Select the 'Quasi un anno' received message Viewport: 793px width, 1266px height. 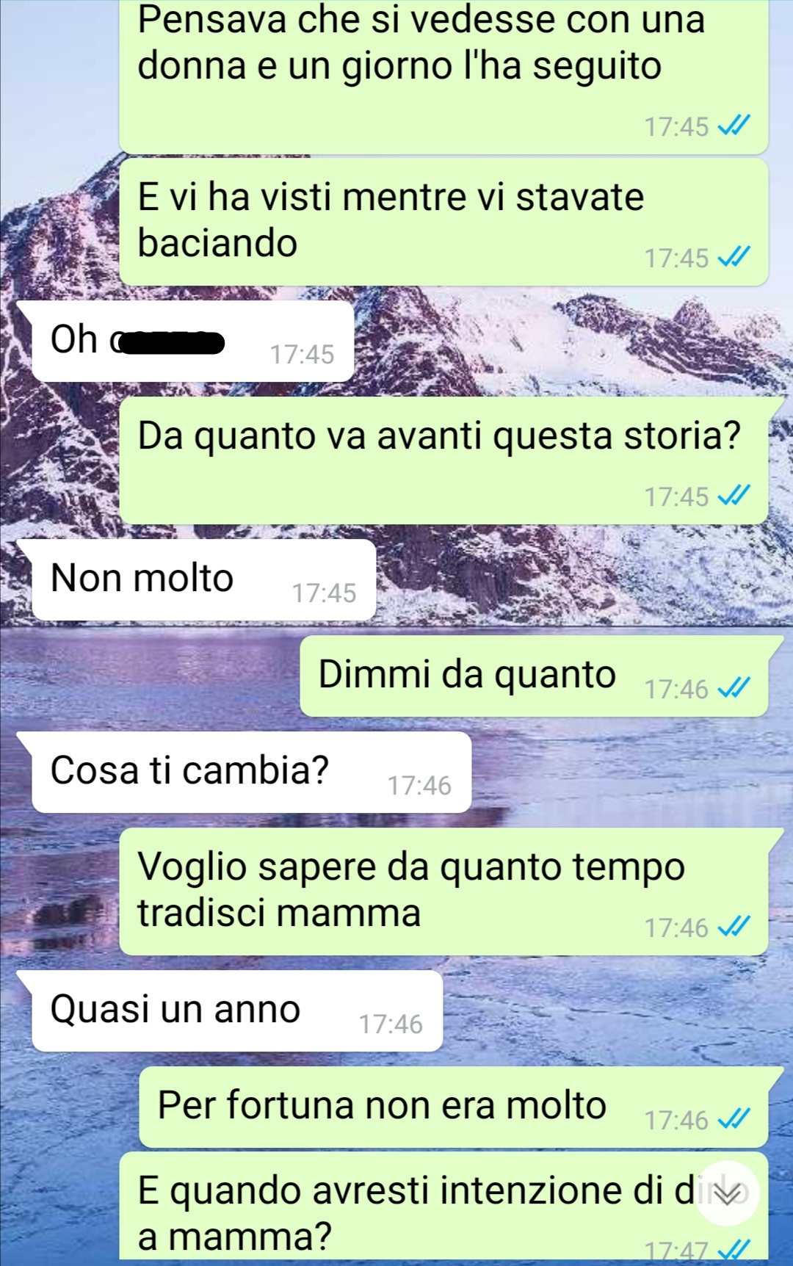click(237, 1010)
